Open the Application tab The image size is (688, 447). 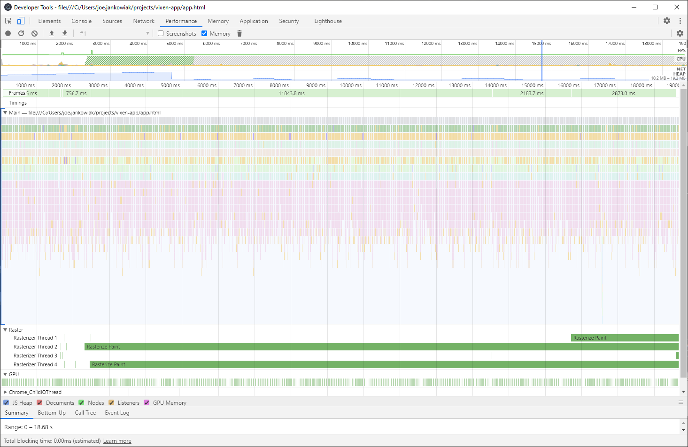(x=254, y=21)
